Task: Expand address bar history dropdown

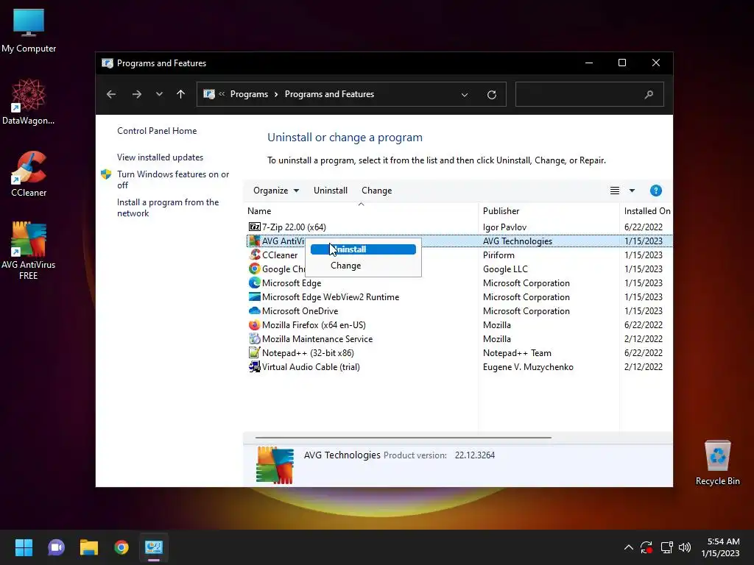Action: 465,95
